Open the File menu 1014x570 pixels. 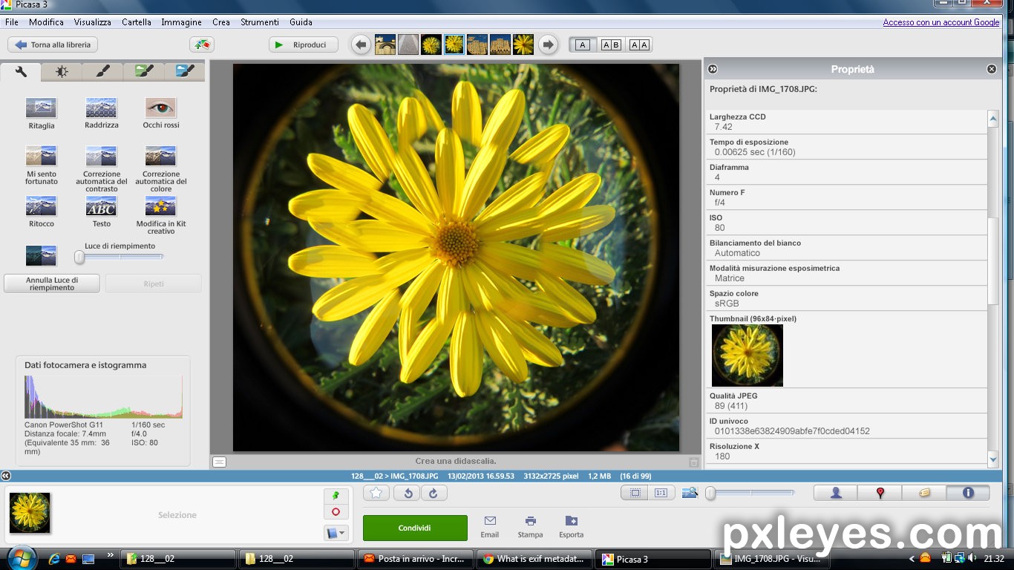click(x=12, y=22)
